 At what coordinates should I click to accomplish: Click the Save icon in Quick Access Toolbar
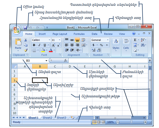pos(25,27)
